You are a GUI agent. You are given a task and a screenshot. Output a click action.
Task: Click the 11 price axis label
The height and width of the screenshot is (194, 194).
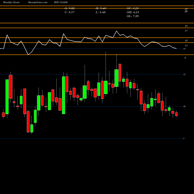coord(186,45)
